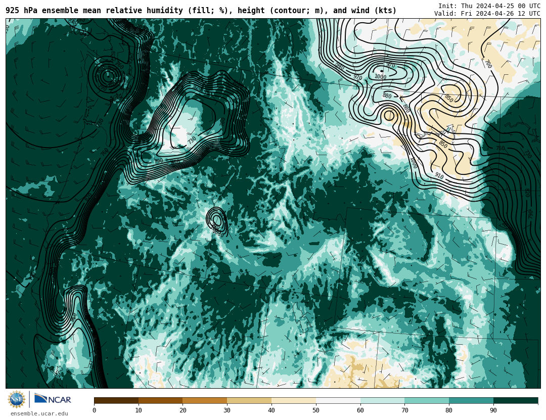Click the 40-50 cream colorbar segment

(x=294, y=401)
